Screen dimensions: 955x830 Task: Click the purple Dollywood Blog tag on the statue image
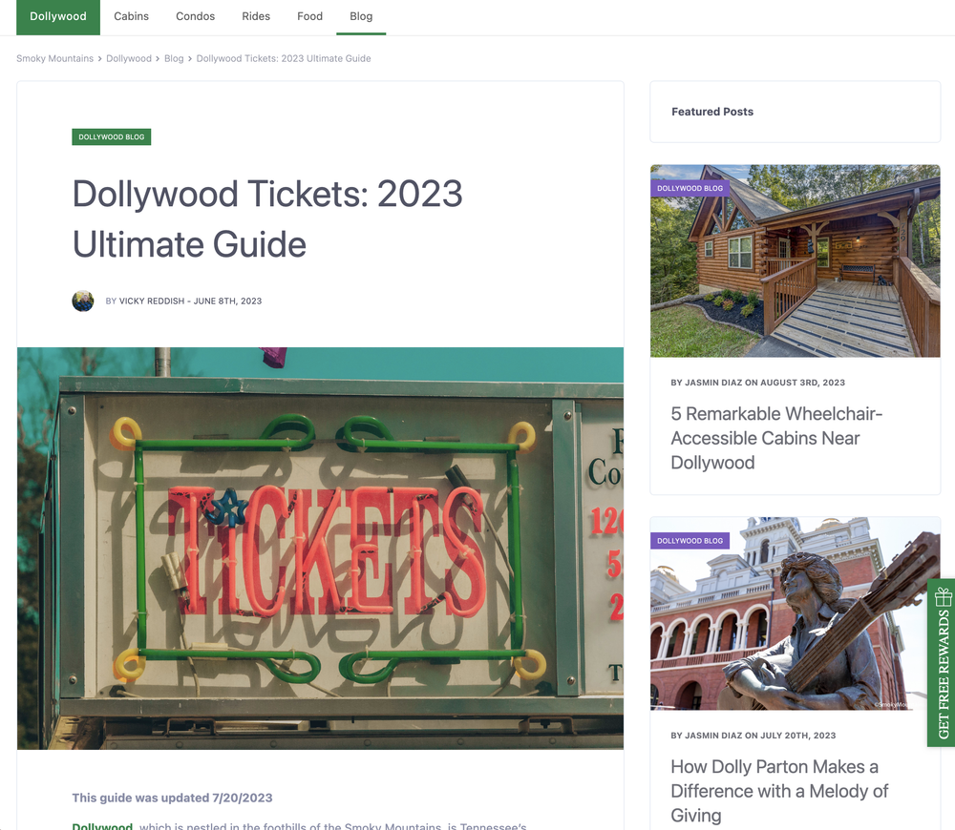(690, 541)
